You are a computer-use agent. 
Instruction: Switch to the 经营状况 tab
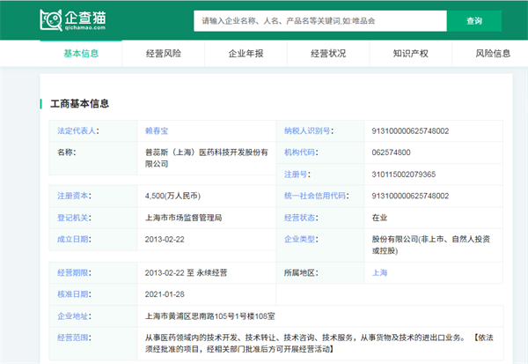click(328, 53)
